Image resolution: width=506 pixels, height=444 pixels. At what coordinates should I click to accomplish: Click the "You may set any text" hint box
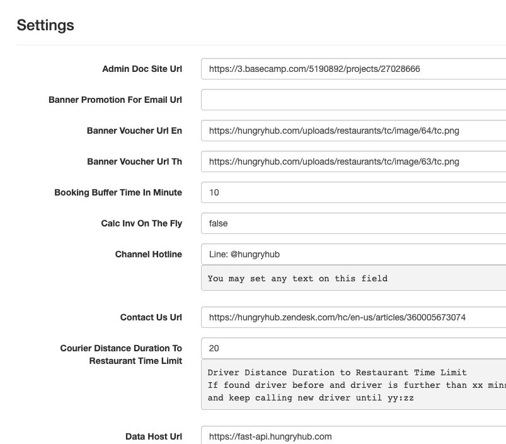[x=353, y=278]
